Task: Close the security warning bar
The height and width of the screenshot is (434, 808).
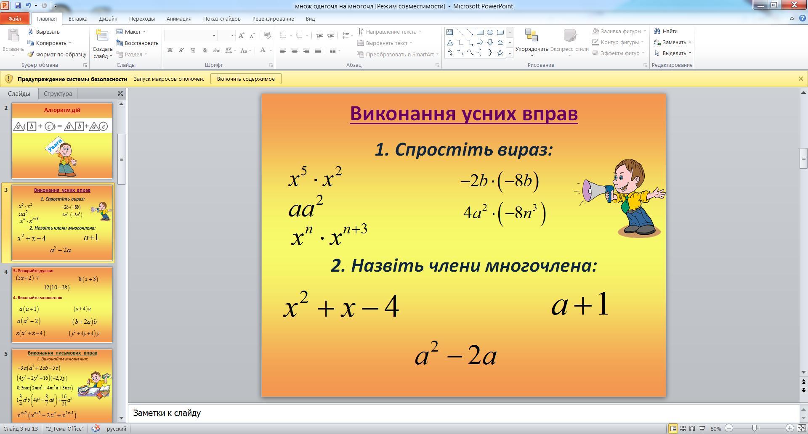Action: pyautogui.click(x=800, y=79)
